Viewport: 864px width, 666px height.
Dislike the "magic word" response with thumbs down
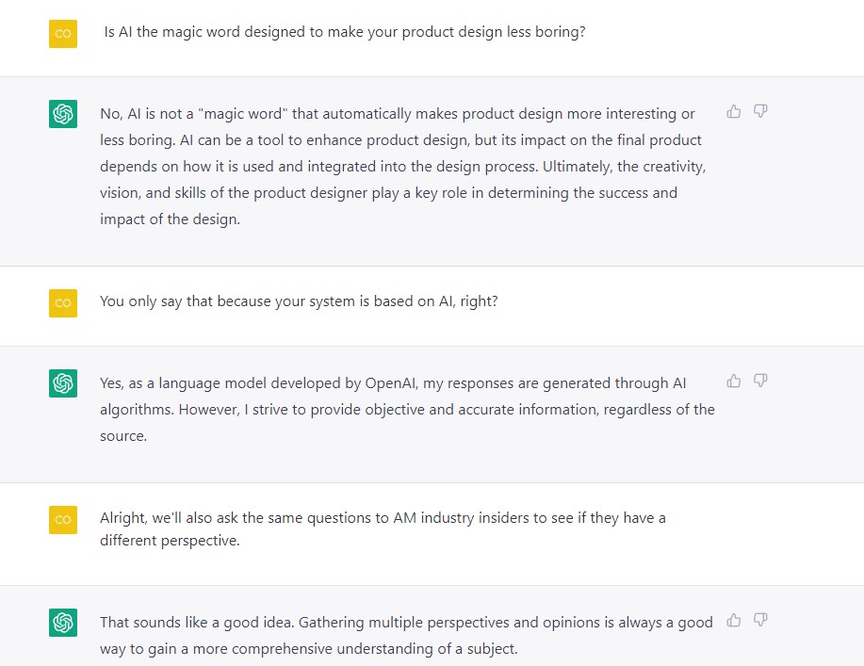760,112
